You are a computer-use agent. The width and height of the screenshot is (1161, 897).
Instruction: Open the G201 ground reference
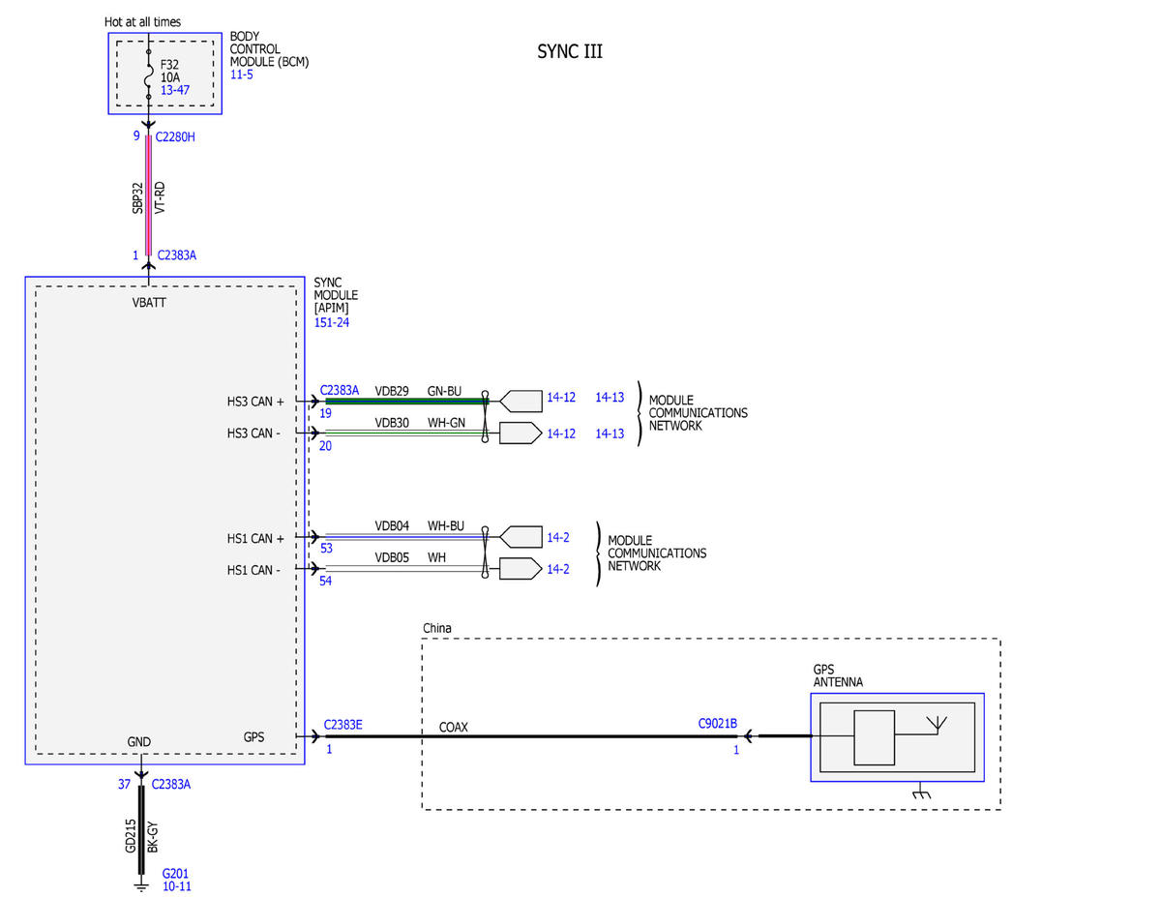(x=175, y=872)
